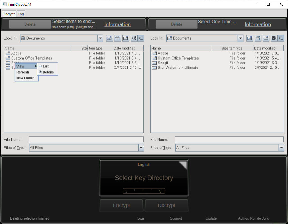Expand right Files of Type dropdown

click(x=281, y=148)
